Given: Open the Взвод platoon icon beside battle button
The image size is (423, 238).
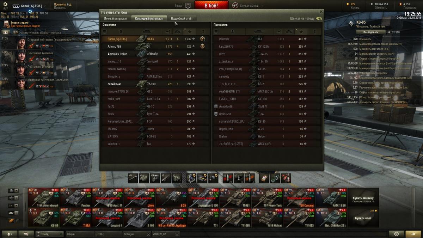Looking at the screenshot, I should [x=188, y=6].
